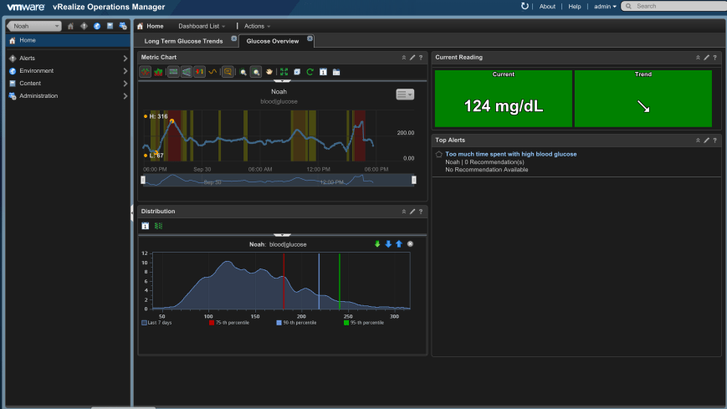Screen dimensions: 727x409
Task: Toggle data point tips comment icon
Action: 228,72
